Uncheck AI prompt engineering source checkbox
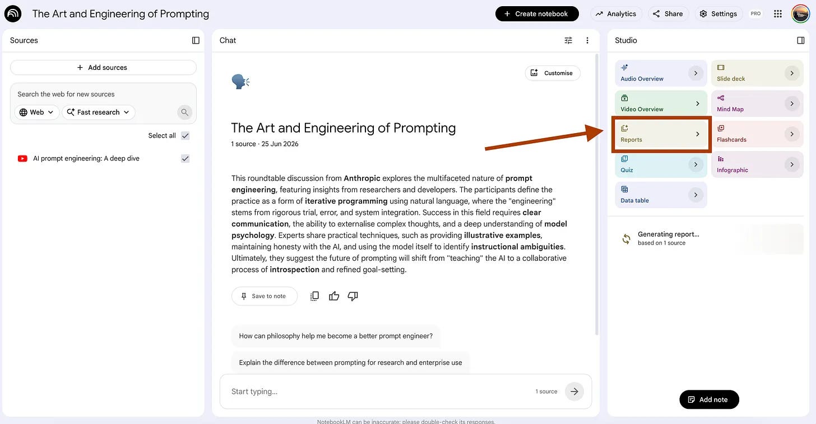The width and height of the screenshot is (816, 424). (x=186, y=158)
